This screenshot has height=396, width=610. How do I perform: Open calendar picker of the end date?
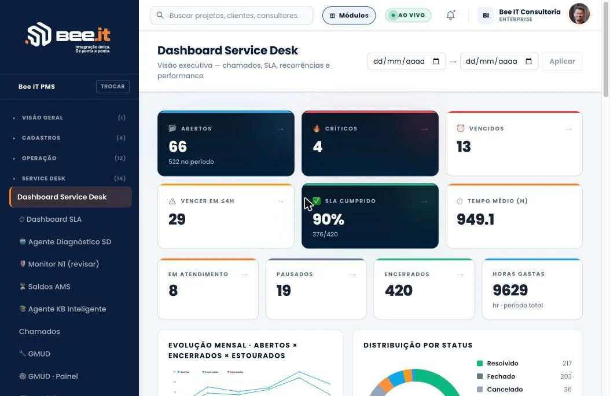[529, 61]
